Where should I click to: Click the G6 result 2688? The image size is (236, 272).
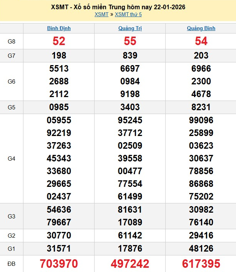(59, 81)
